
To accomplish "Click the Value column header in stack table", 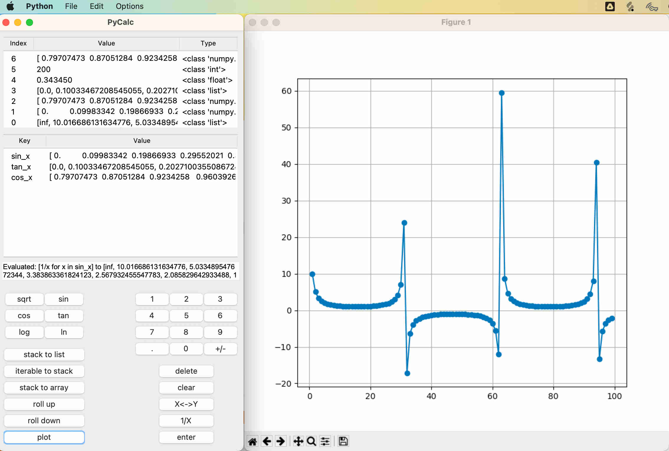I will [x=106, y=43].
